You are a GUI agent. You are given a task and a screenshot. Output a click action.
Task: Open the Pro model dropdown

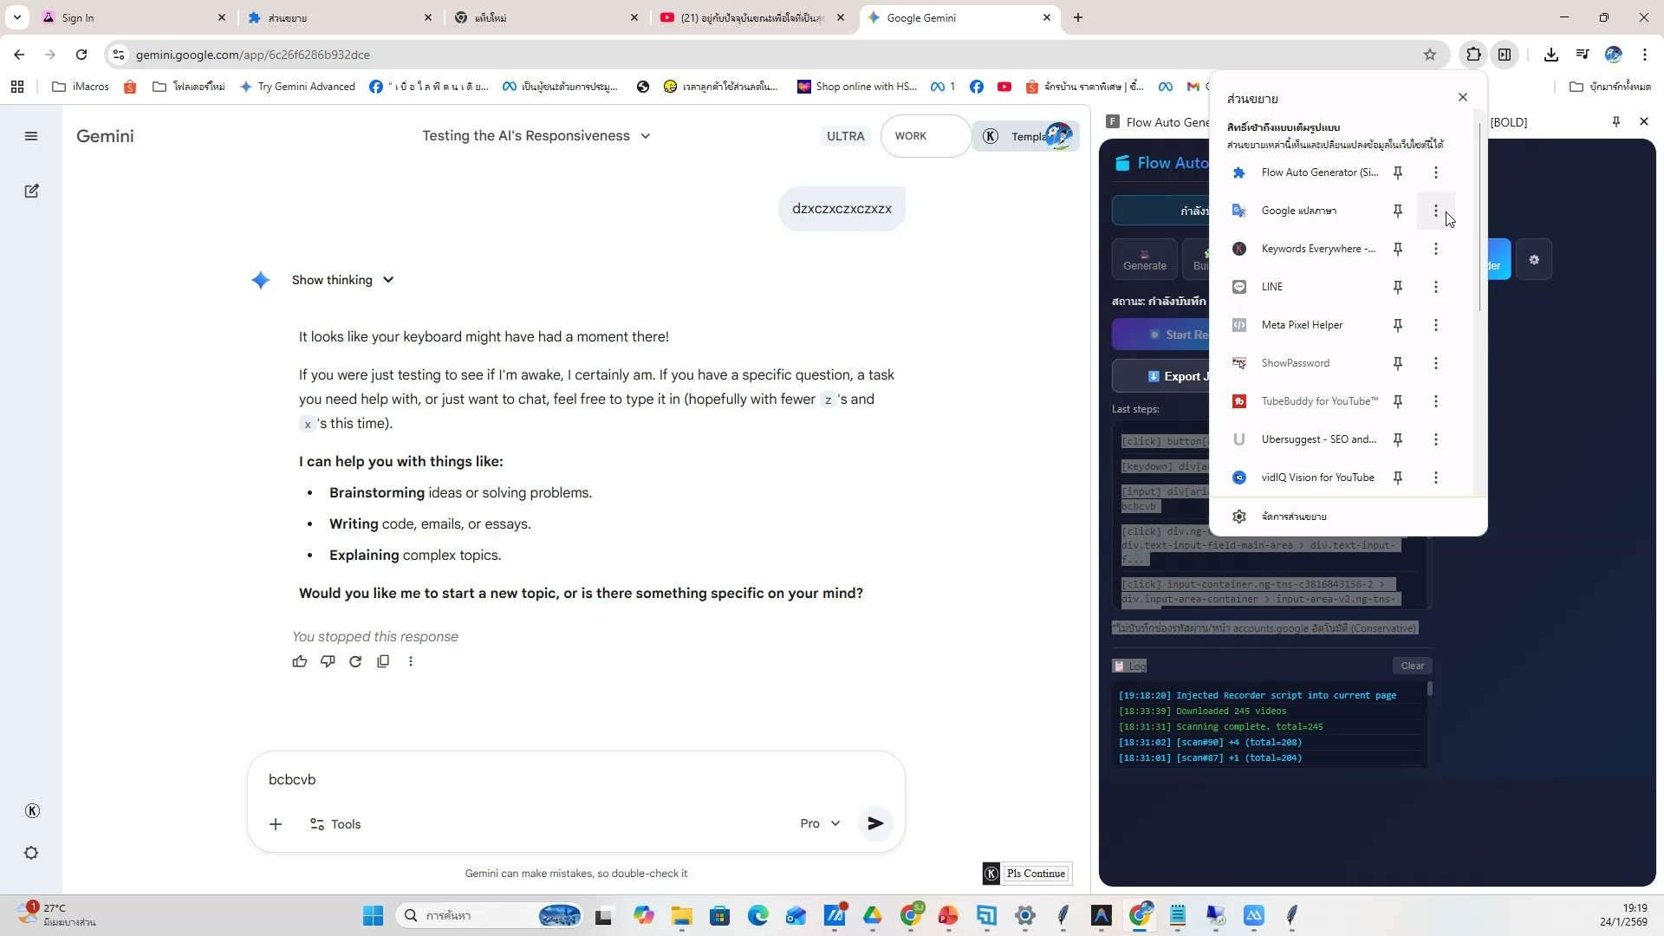(820, 823)
